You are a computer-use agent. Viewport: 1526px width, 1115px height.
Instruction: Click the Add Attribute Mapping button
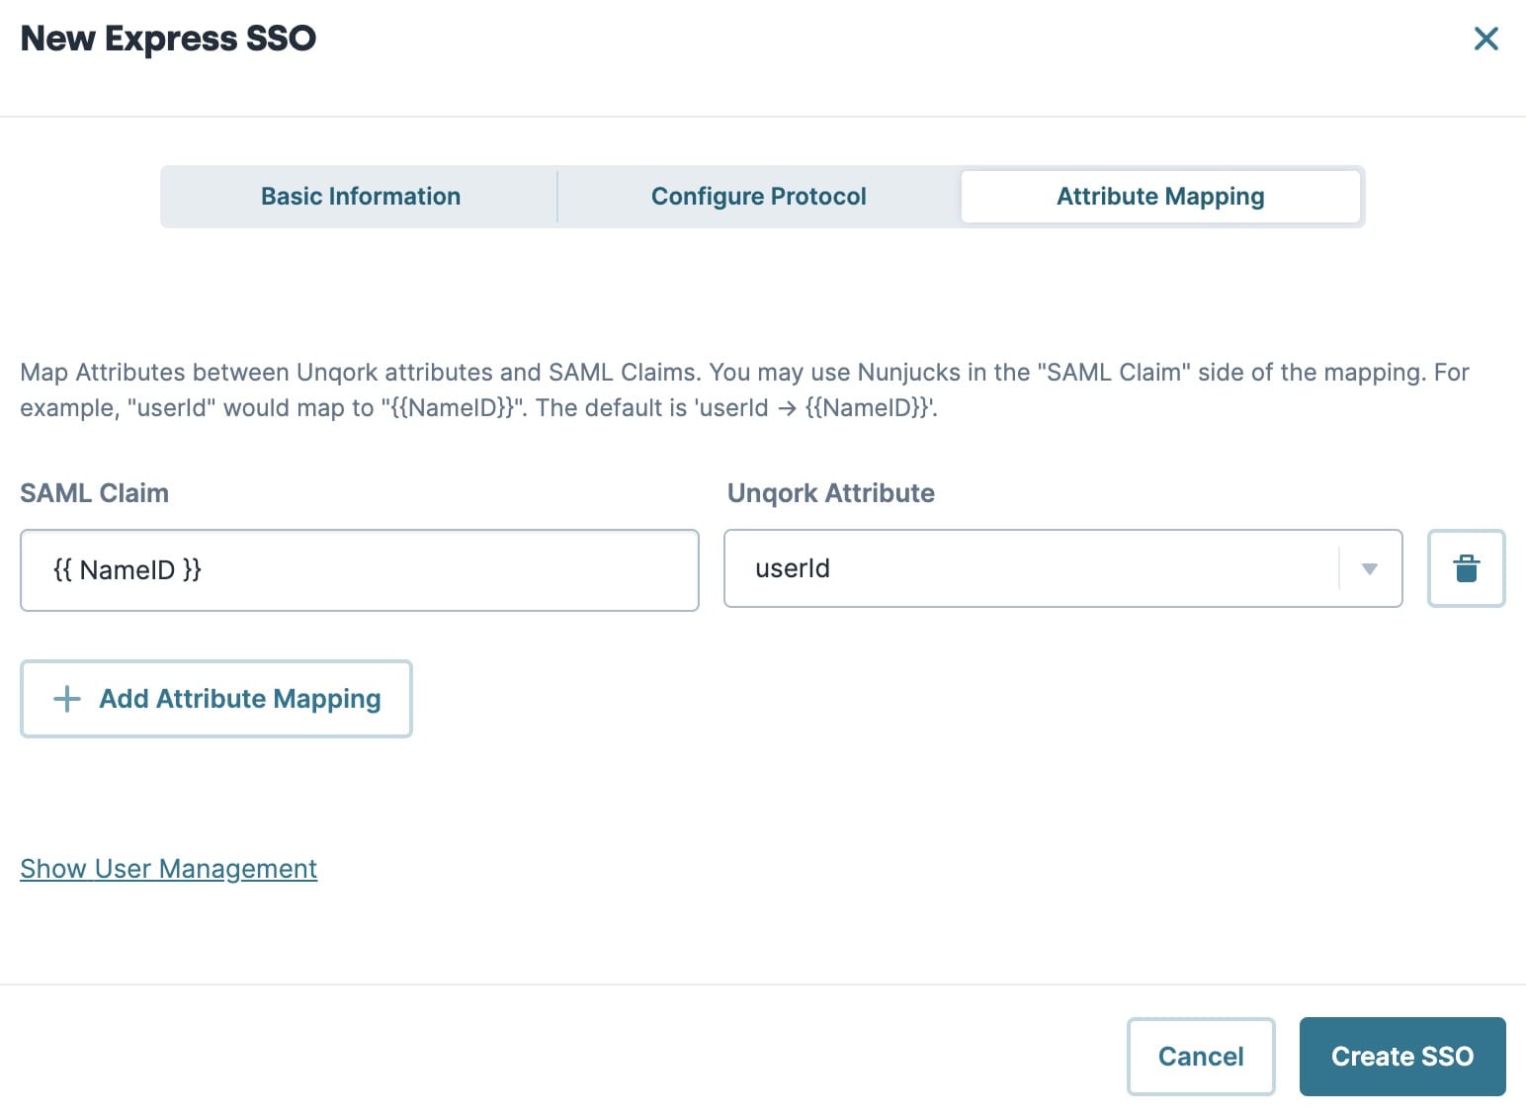coord(216,699)
